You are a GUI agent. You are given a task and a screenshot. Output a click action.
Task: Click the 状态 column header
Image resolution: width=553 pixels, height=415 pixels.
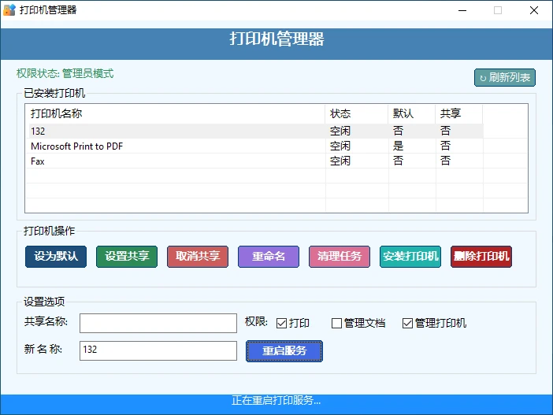coord(356,113)
